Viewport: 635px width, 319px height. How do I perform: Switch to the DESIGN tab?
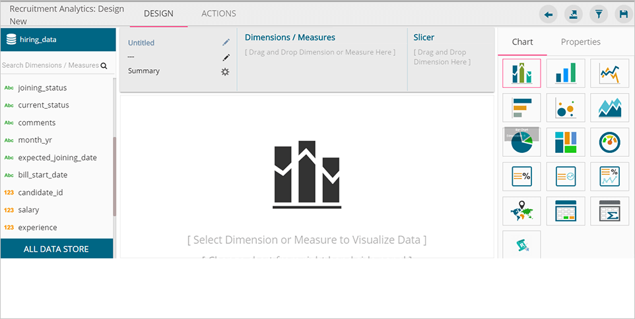158,13
